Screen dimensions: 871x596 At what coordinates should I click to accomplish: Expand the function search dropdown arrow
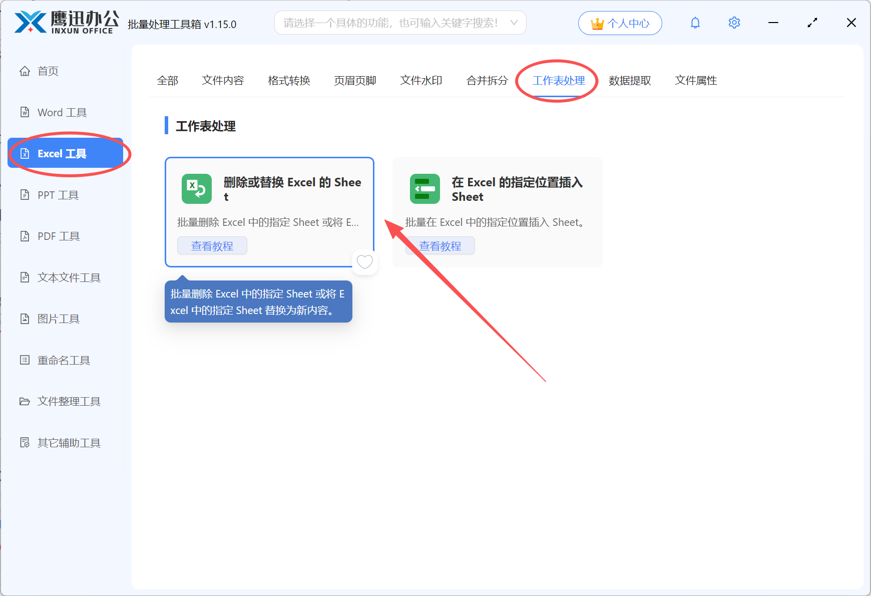click(x=514, y=23)
